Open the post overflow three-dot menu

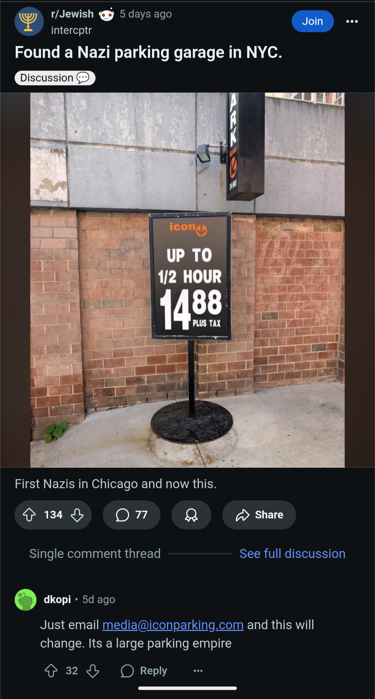click(x=352, y=22)
